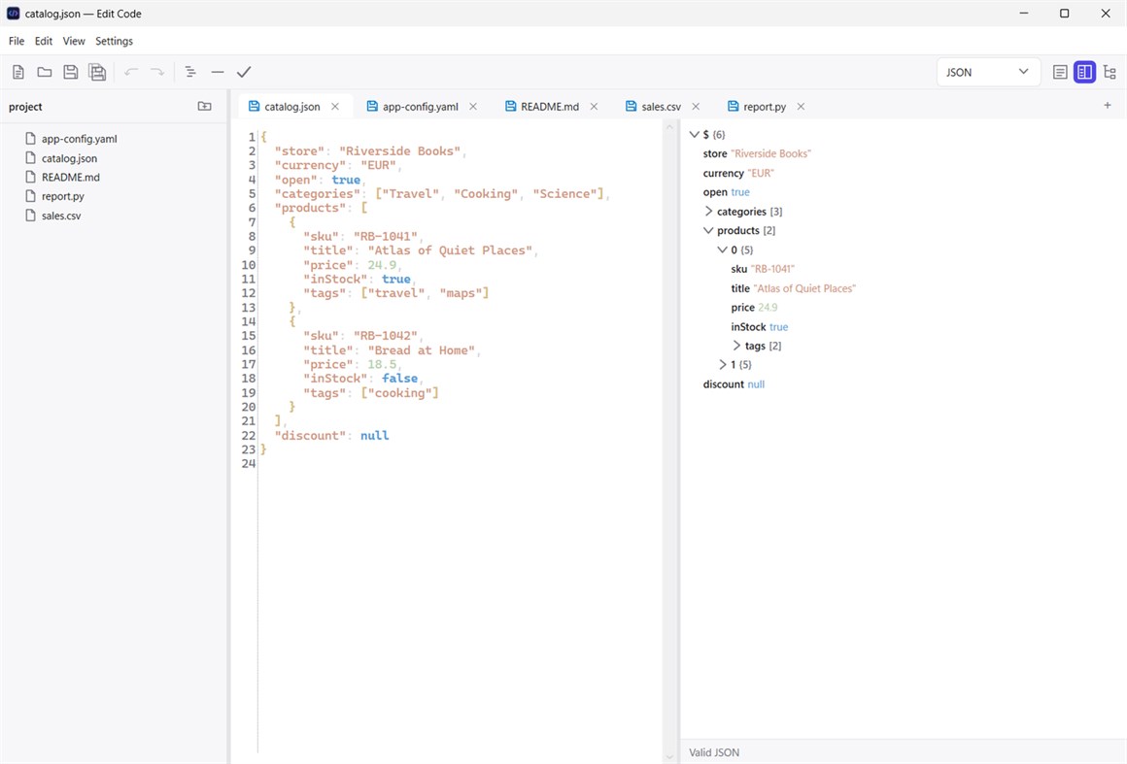Add a new folder in project panel
Screen dimensions: 1127x764
tap(205, 106)
